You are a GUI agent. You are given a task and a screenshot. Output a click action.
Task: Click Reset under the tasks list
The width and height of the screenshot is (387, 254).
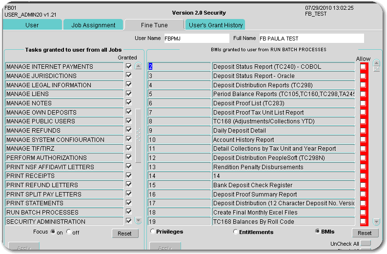pyautogui.click(x=125, y=234)
